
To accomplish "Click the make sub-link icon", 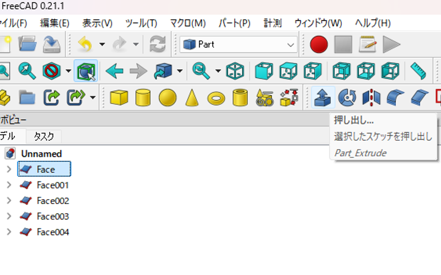I will [x=76, y=98].
